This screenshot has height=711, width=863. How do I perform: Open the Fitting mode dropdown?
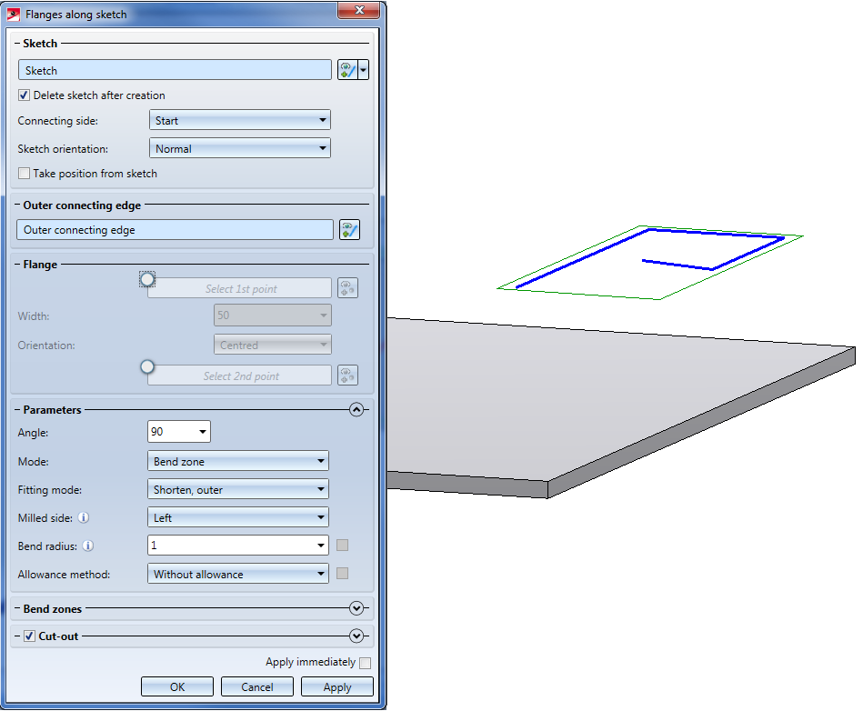click(x=237, y=489)
